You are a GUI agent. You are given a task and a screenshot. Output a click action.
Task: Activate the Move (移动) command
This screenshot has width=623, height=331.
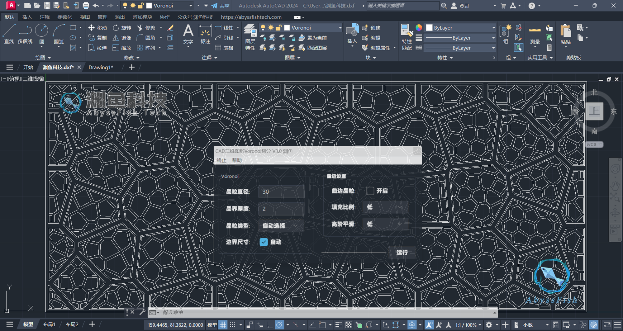pyautogui.click(x=97, y=28)
